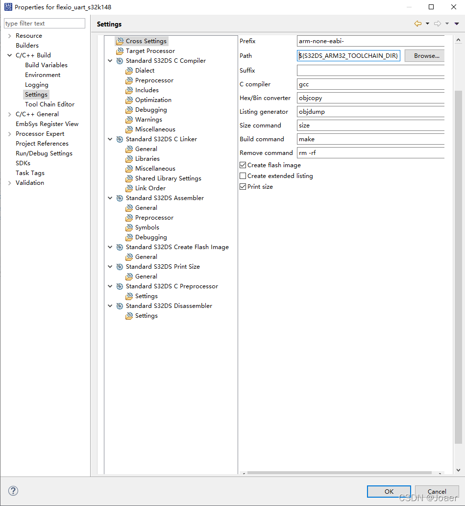
Task: Collapse Standard S32DS Assembler tree
Action: click(110, 198)
